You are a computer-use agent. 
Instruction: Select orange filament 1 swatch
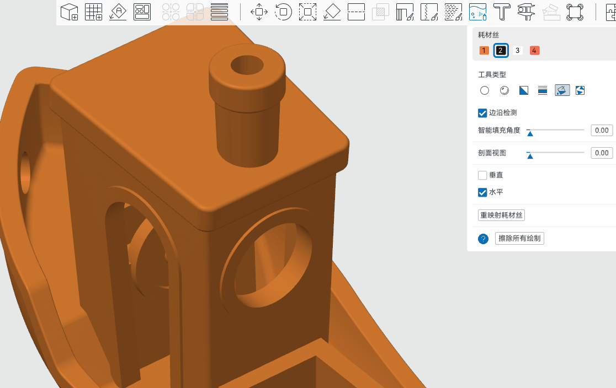pos(484,50)
